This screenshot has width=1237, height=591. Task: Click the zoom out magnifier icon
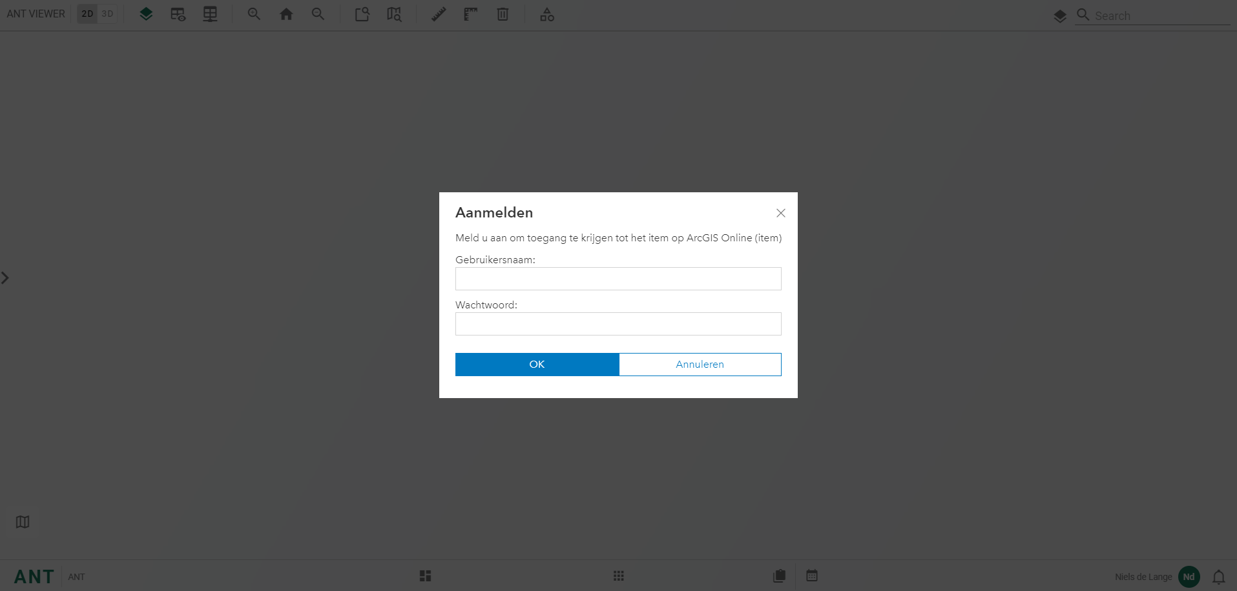coord(318,14)
